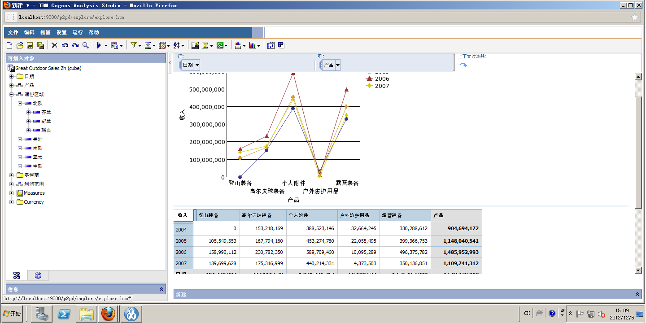
Task: Click the Find magnifier icon
Action: point(85,45)
